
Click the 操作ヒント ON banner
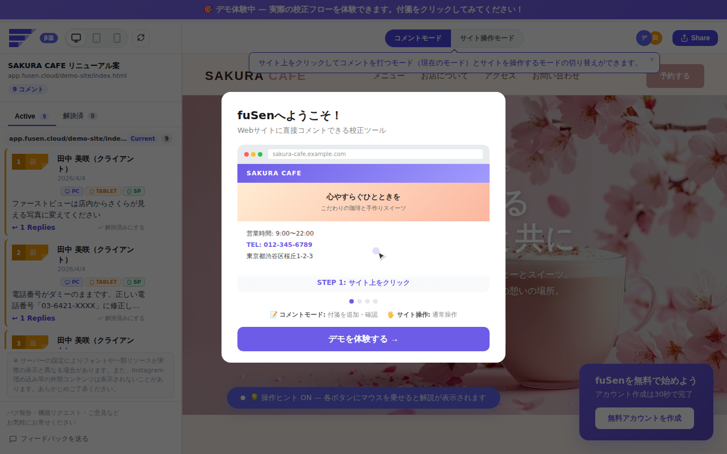pos(363,398)
